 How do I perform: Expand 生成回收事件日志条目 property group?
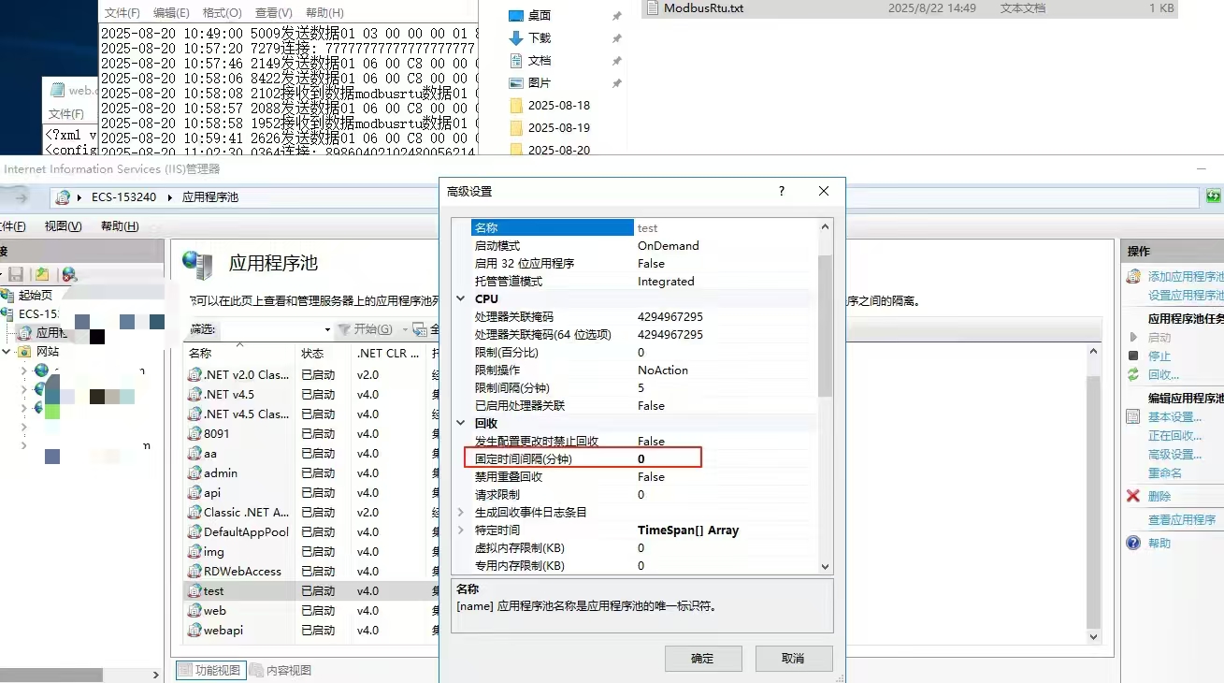click(x=460, y=513)
